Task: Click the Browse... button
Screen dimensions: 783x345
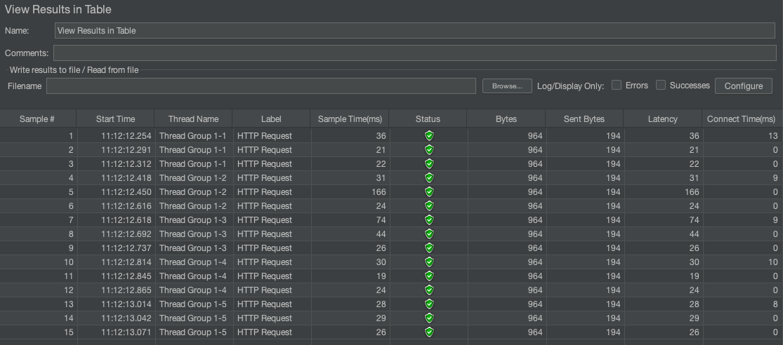Action: coord(507,86)
